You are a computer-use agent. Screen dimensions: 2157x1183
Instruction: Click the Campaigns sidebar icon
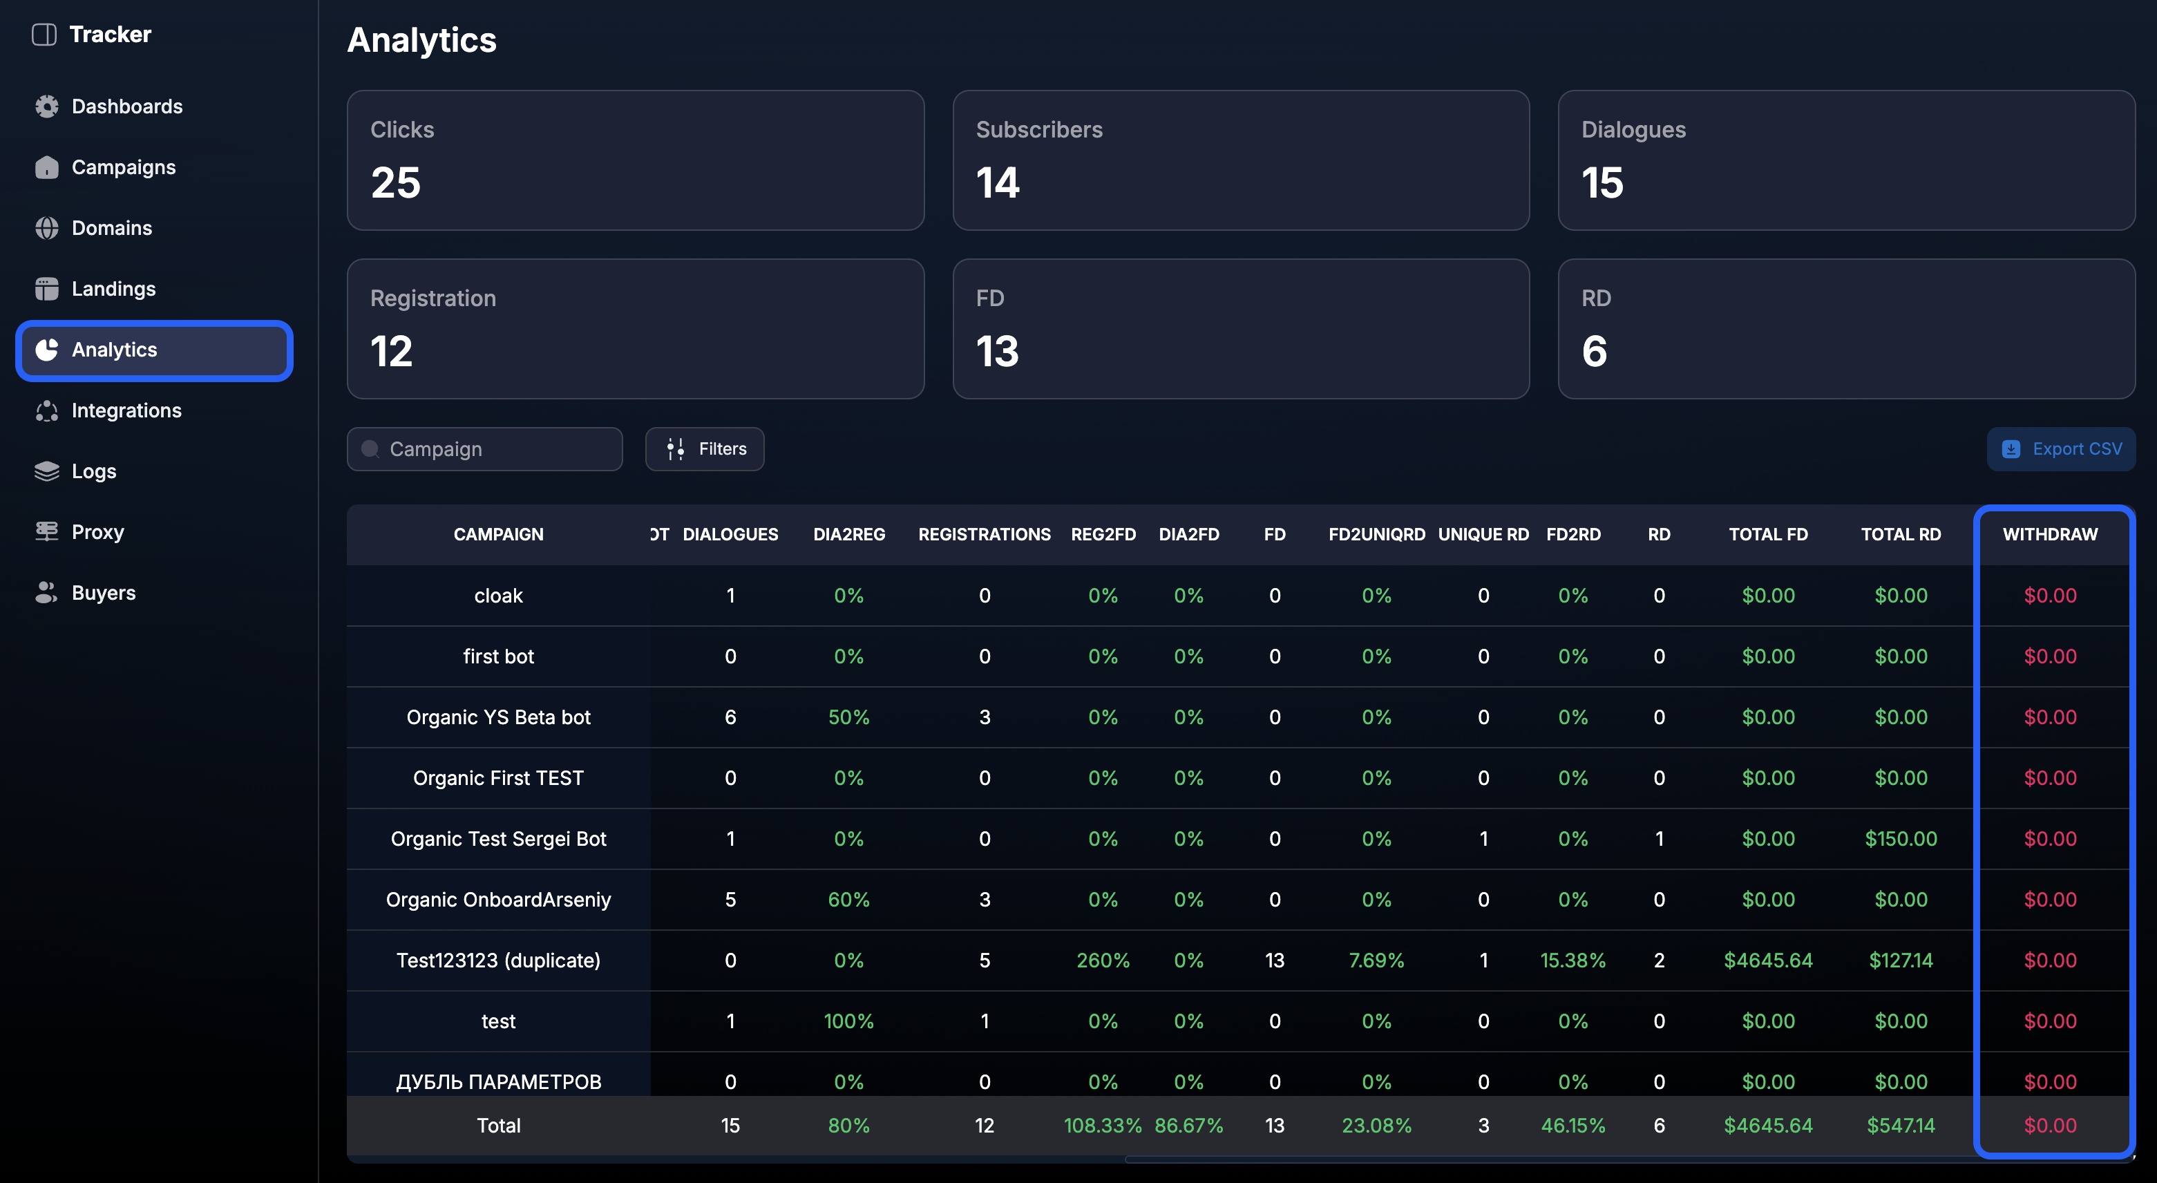pyautogui.click(x=47, y=167)
